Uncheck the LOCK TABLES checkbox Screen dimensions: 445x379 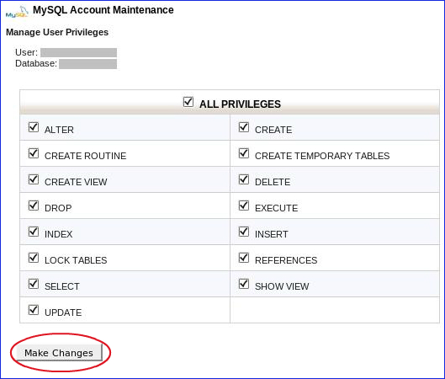click(x=34, y=258)
